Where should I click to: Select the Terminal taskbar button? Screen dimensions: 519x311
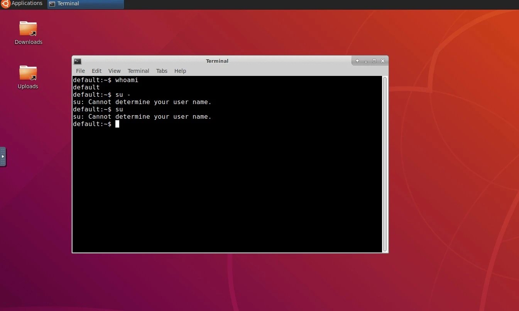point(85,4)
